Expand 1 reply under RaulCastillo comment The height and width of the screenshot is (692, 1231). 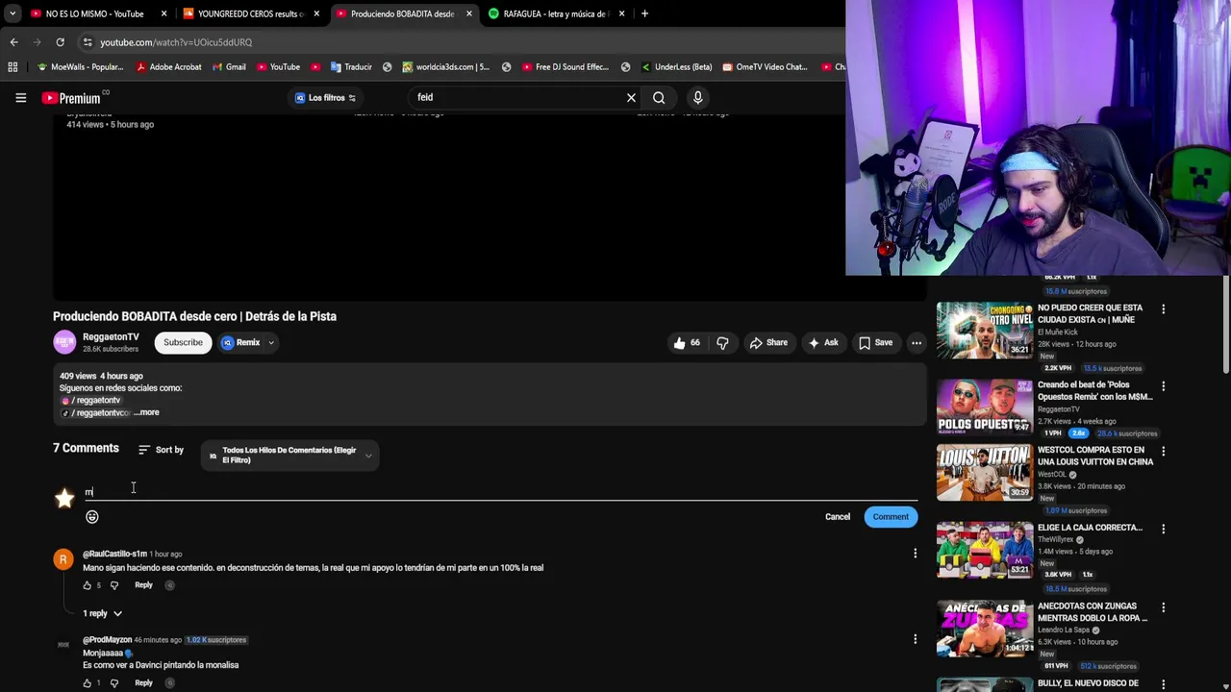pos(103,613)
